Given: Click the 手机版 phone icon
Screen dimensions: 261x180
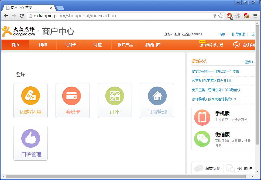Looking at the screenshot, I should pyautogui.click(x=202, y=117).
